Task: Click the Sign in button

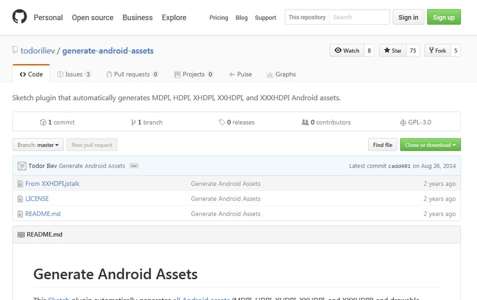Action: [x=408, y=17]
